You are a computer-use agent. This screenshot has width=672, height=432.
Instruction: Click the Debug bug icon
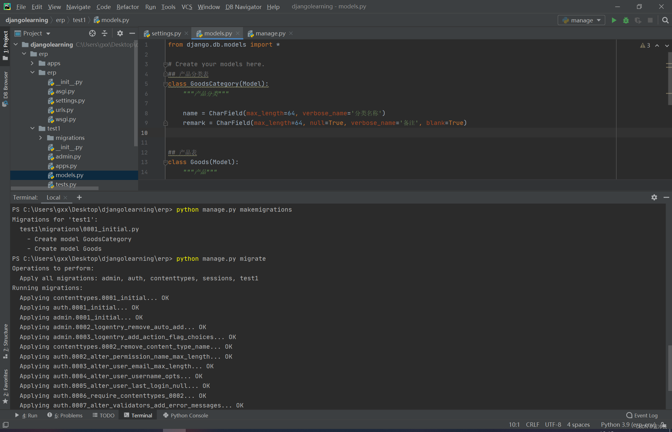pos(626,20)
